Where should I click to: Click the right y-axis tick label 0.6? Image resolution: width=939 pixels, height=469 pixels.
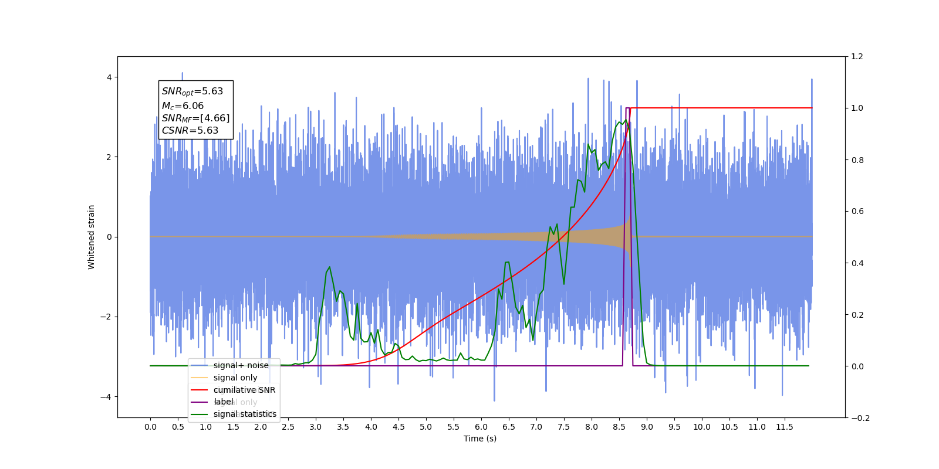tap(857, 212)
